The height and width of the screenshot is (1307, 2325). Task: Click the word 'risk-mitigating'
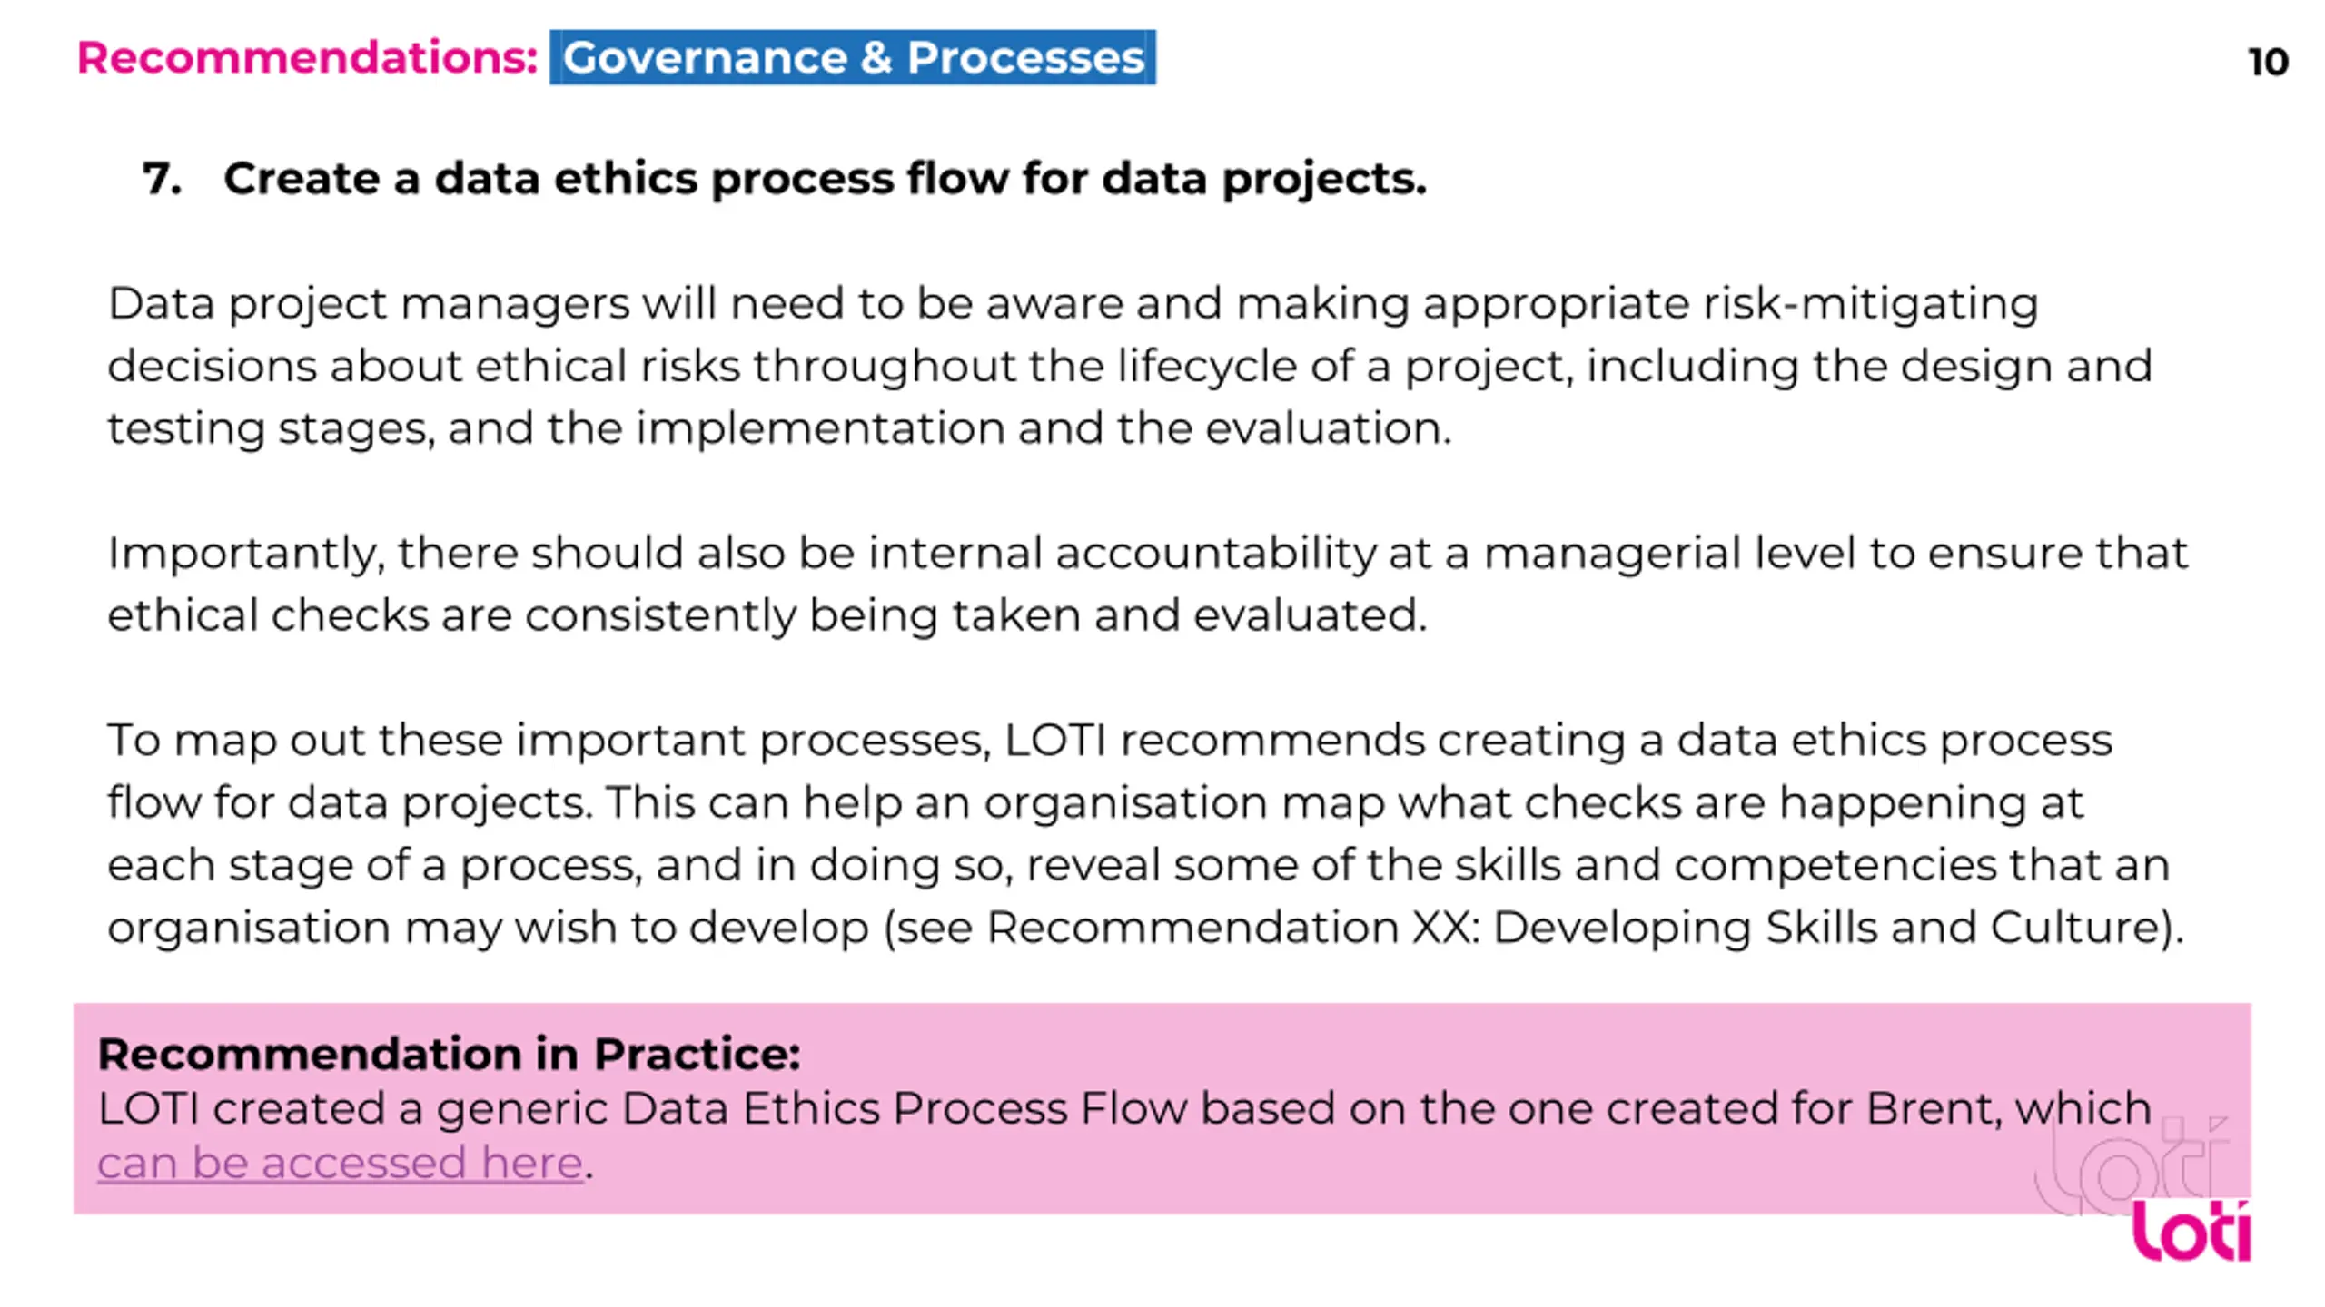click(x=1871, y=303)
